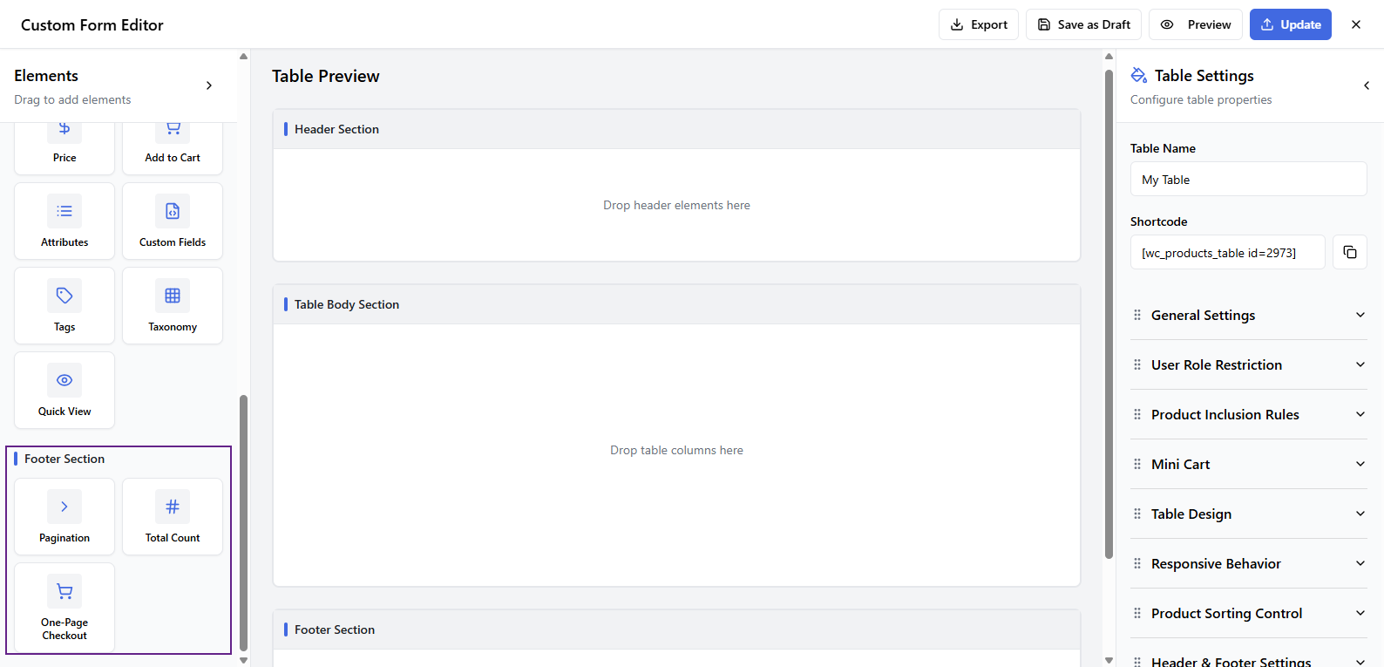Copy the shortcode to clipboard

[x=1349, y=252]
